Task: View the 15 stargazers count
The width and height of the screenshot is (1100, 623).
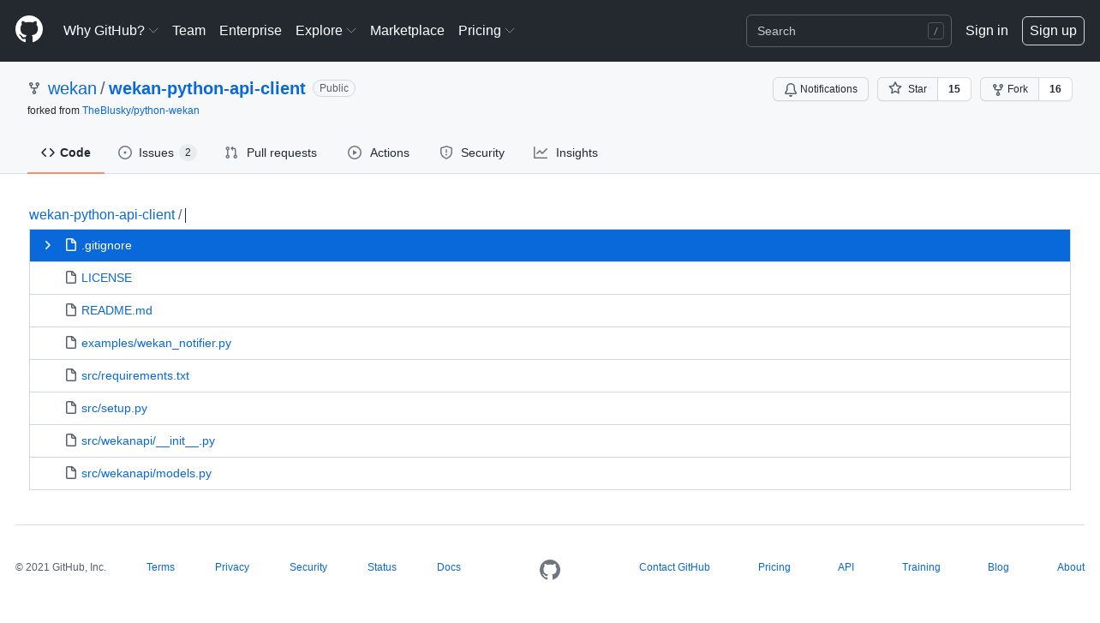Action: pyautogui.click(x=954, y=89)
